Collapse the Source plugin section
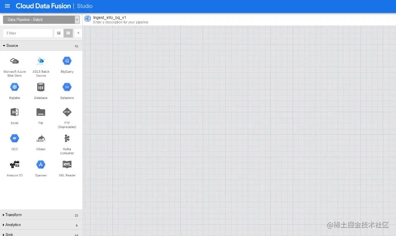Screen dimensions: 396x236 pos(41,46)
